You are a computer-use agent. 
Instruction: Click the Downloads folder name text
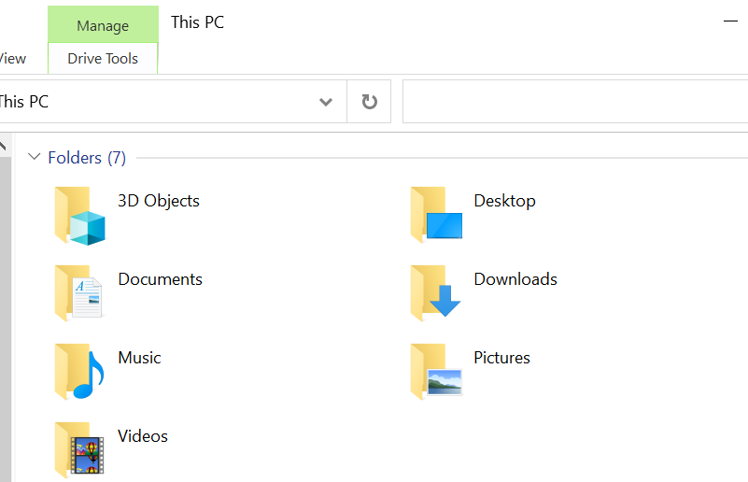515,279
